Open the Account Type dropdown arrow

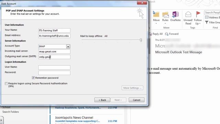click(68, 46)
